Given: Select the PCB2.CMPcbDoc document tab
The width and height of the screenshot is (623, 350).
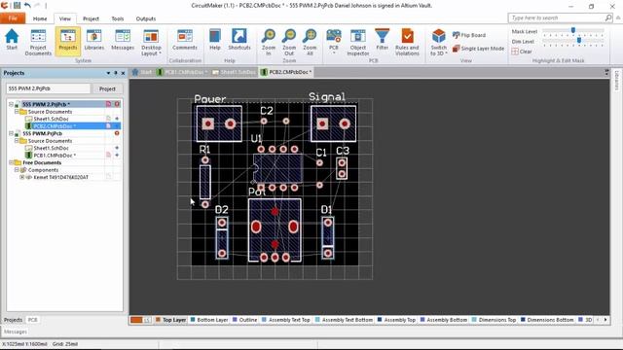Looking at the screenshot, I should [x=286, y=72].
